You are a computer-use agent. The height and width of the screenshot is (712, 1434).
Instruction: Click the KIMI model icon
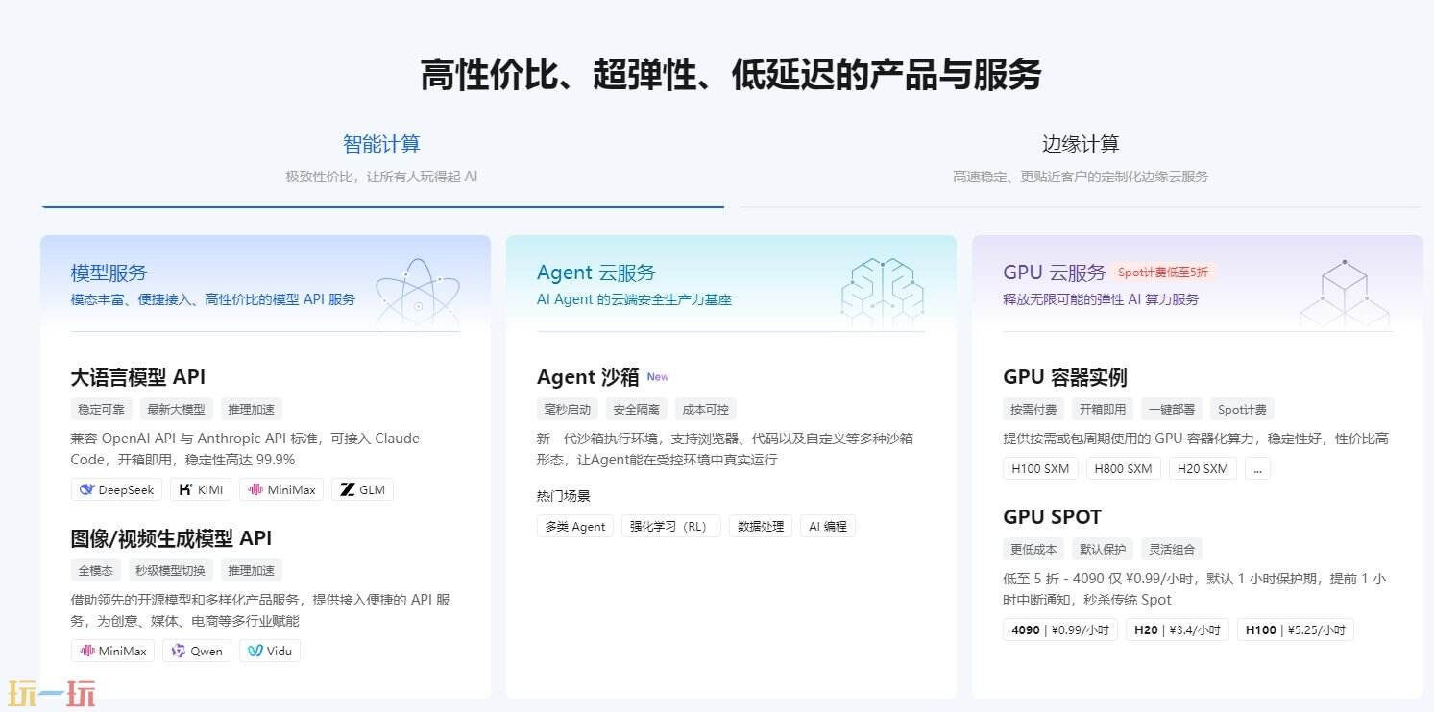tap(200, 489)
